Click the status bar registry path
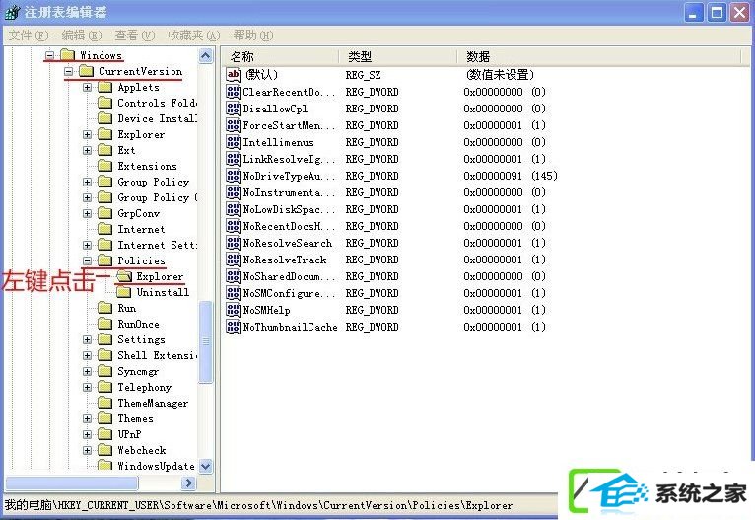Viewport: 755px width, 520px height. coord(258,505)
